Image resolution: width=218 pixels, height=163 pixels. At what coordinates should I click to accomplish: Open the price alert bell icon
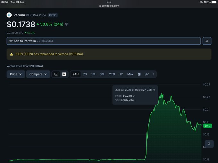pyautogui.click(x=207, y=41)
